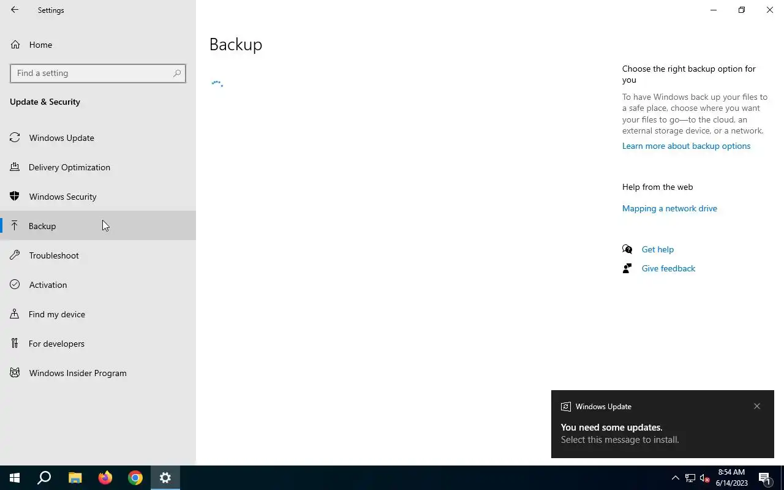Click the Update & Security heading
The height and width of the screenshot is (490, 784).
(x=45, y=102)
